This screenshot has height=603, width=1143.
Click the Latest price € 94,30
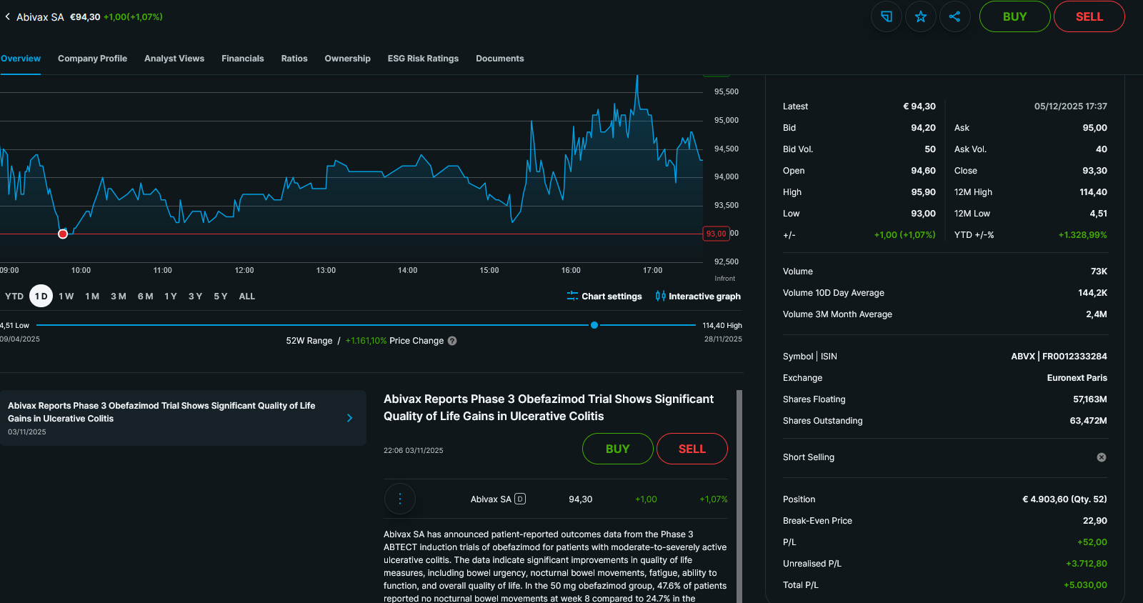pos(919,106)
